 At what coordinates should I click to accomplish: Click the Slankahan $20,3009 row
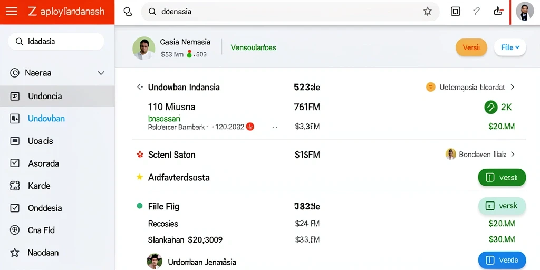coord(185,240)
